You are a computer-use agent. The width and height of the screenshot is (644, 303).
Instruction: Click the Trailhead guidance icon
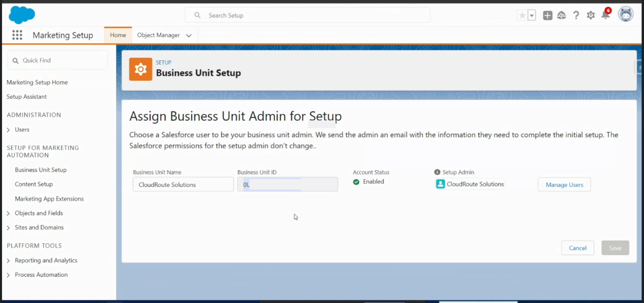point(561,15)
